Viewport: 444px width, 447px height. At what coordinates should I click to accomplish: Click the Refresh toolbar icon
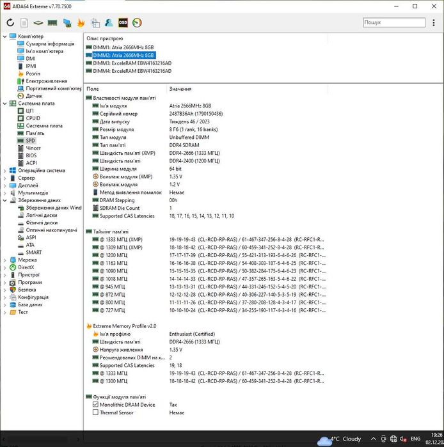[10, 22]
